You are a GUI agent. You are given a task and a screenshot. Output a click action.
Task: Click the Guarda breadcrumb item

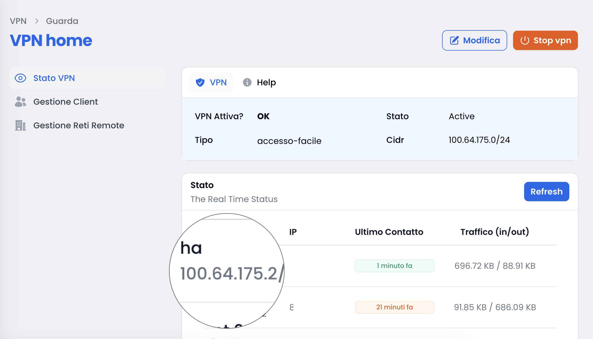click(62, 21)
